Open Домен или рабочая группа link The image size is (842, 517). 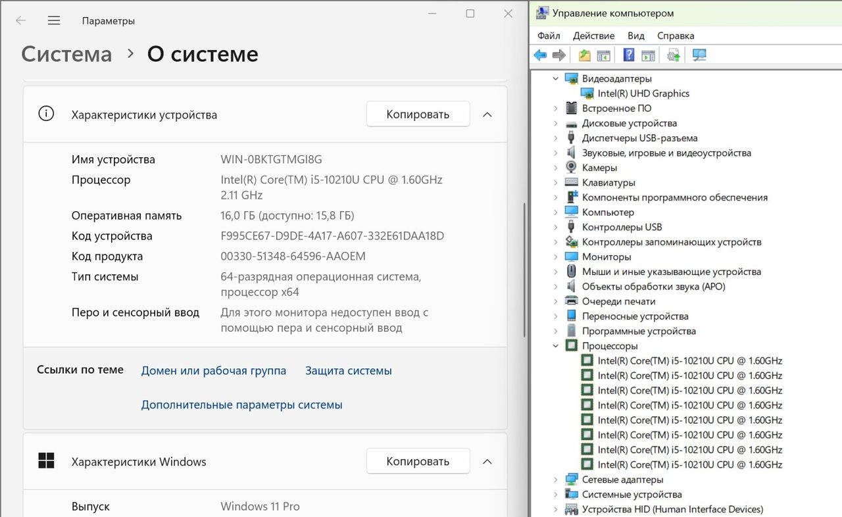click(x=214, y=371)
